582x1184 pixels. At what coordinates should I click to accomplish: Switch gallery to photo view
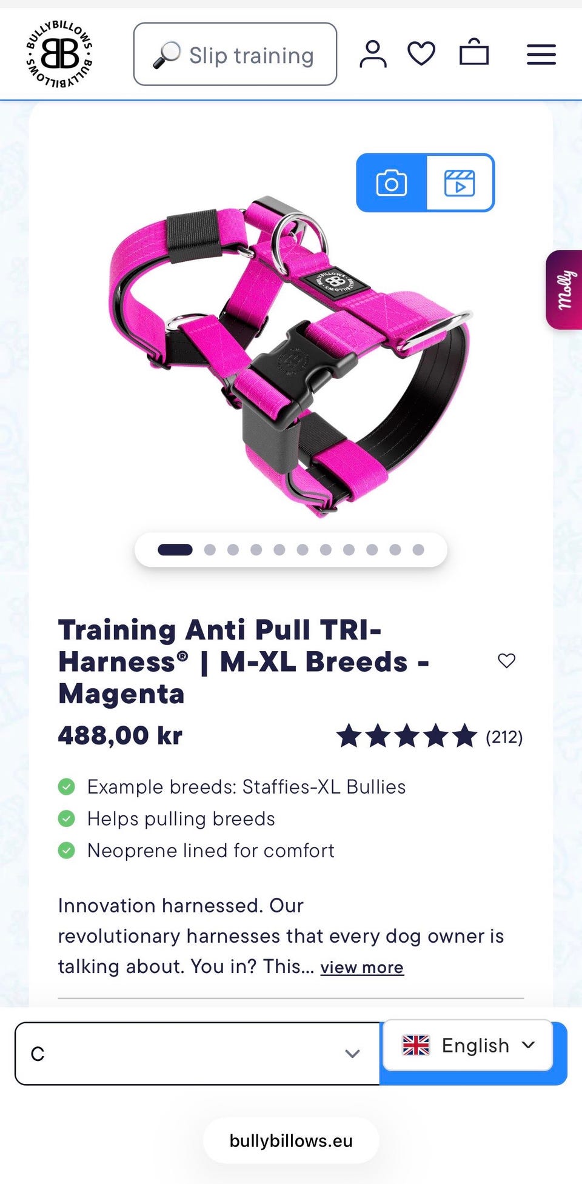click(x=392, y=182)
